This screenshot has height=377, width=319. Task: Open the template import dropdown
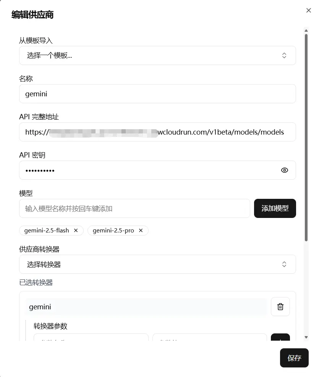click(157, 55)
